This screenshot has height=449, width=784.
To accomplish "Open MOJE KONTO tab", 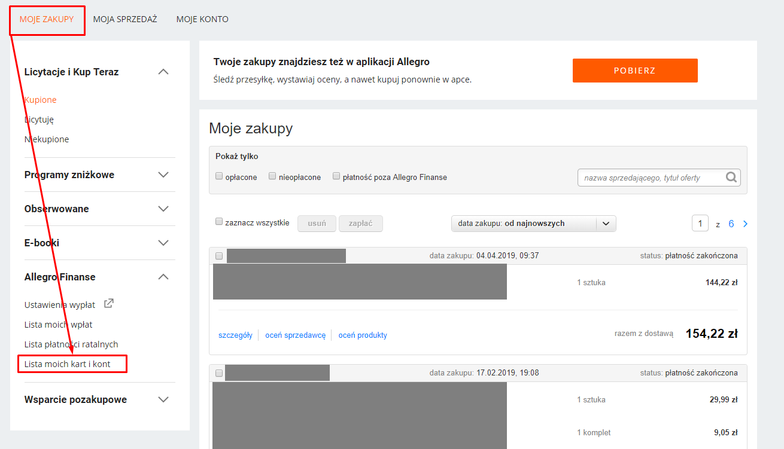I will tap(202, 19).
